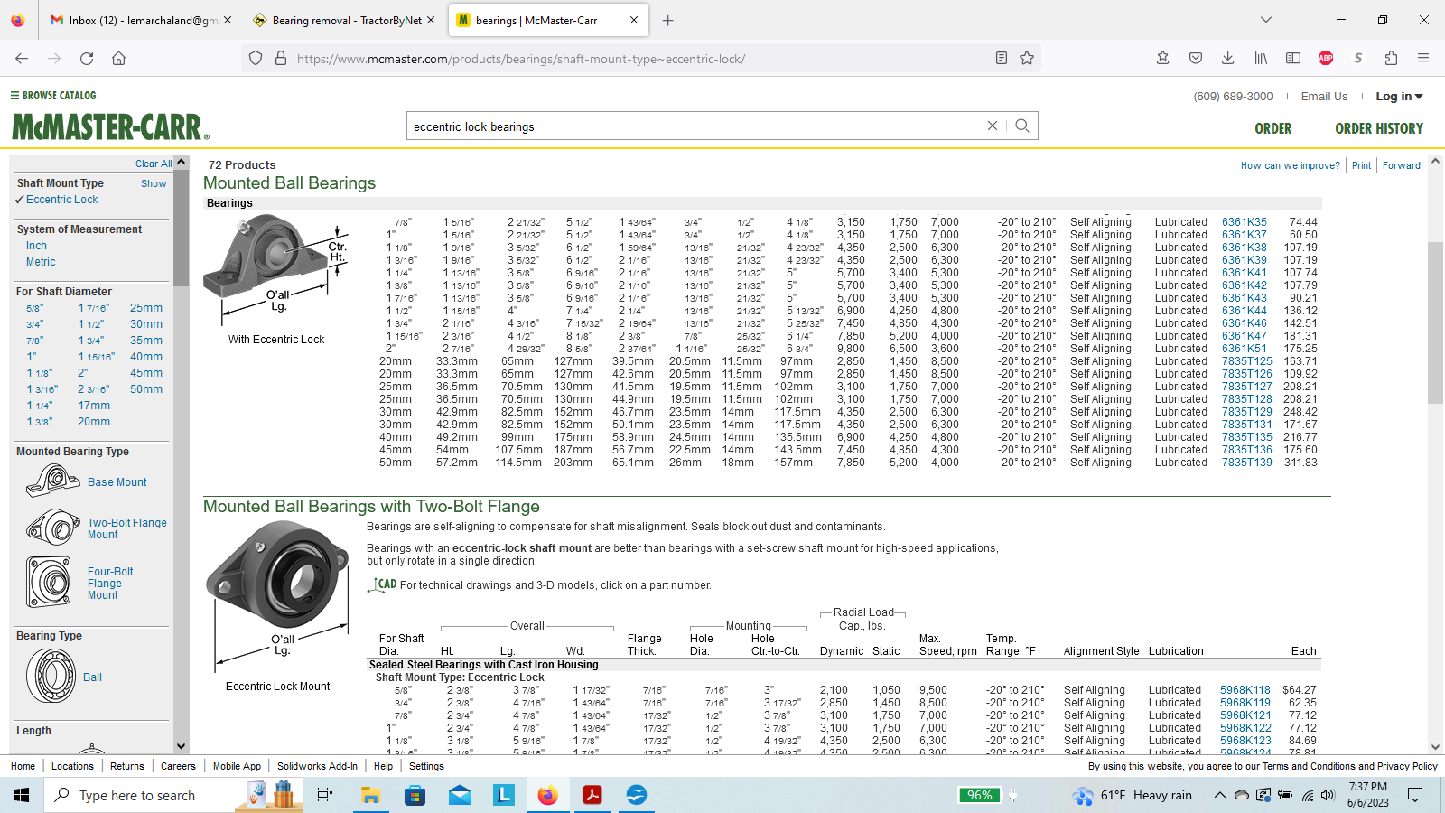Toggle the Inch measurement filter

[36, 246]
